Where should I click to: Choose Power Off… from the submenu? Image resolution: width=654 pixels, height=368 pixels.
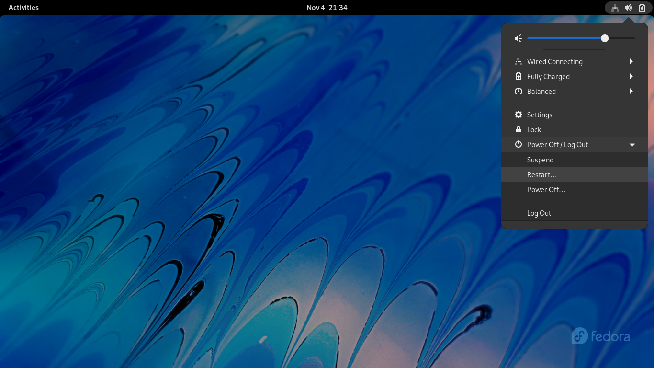tap(574, 189)
